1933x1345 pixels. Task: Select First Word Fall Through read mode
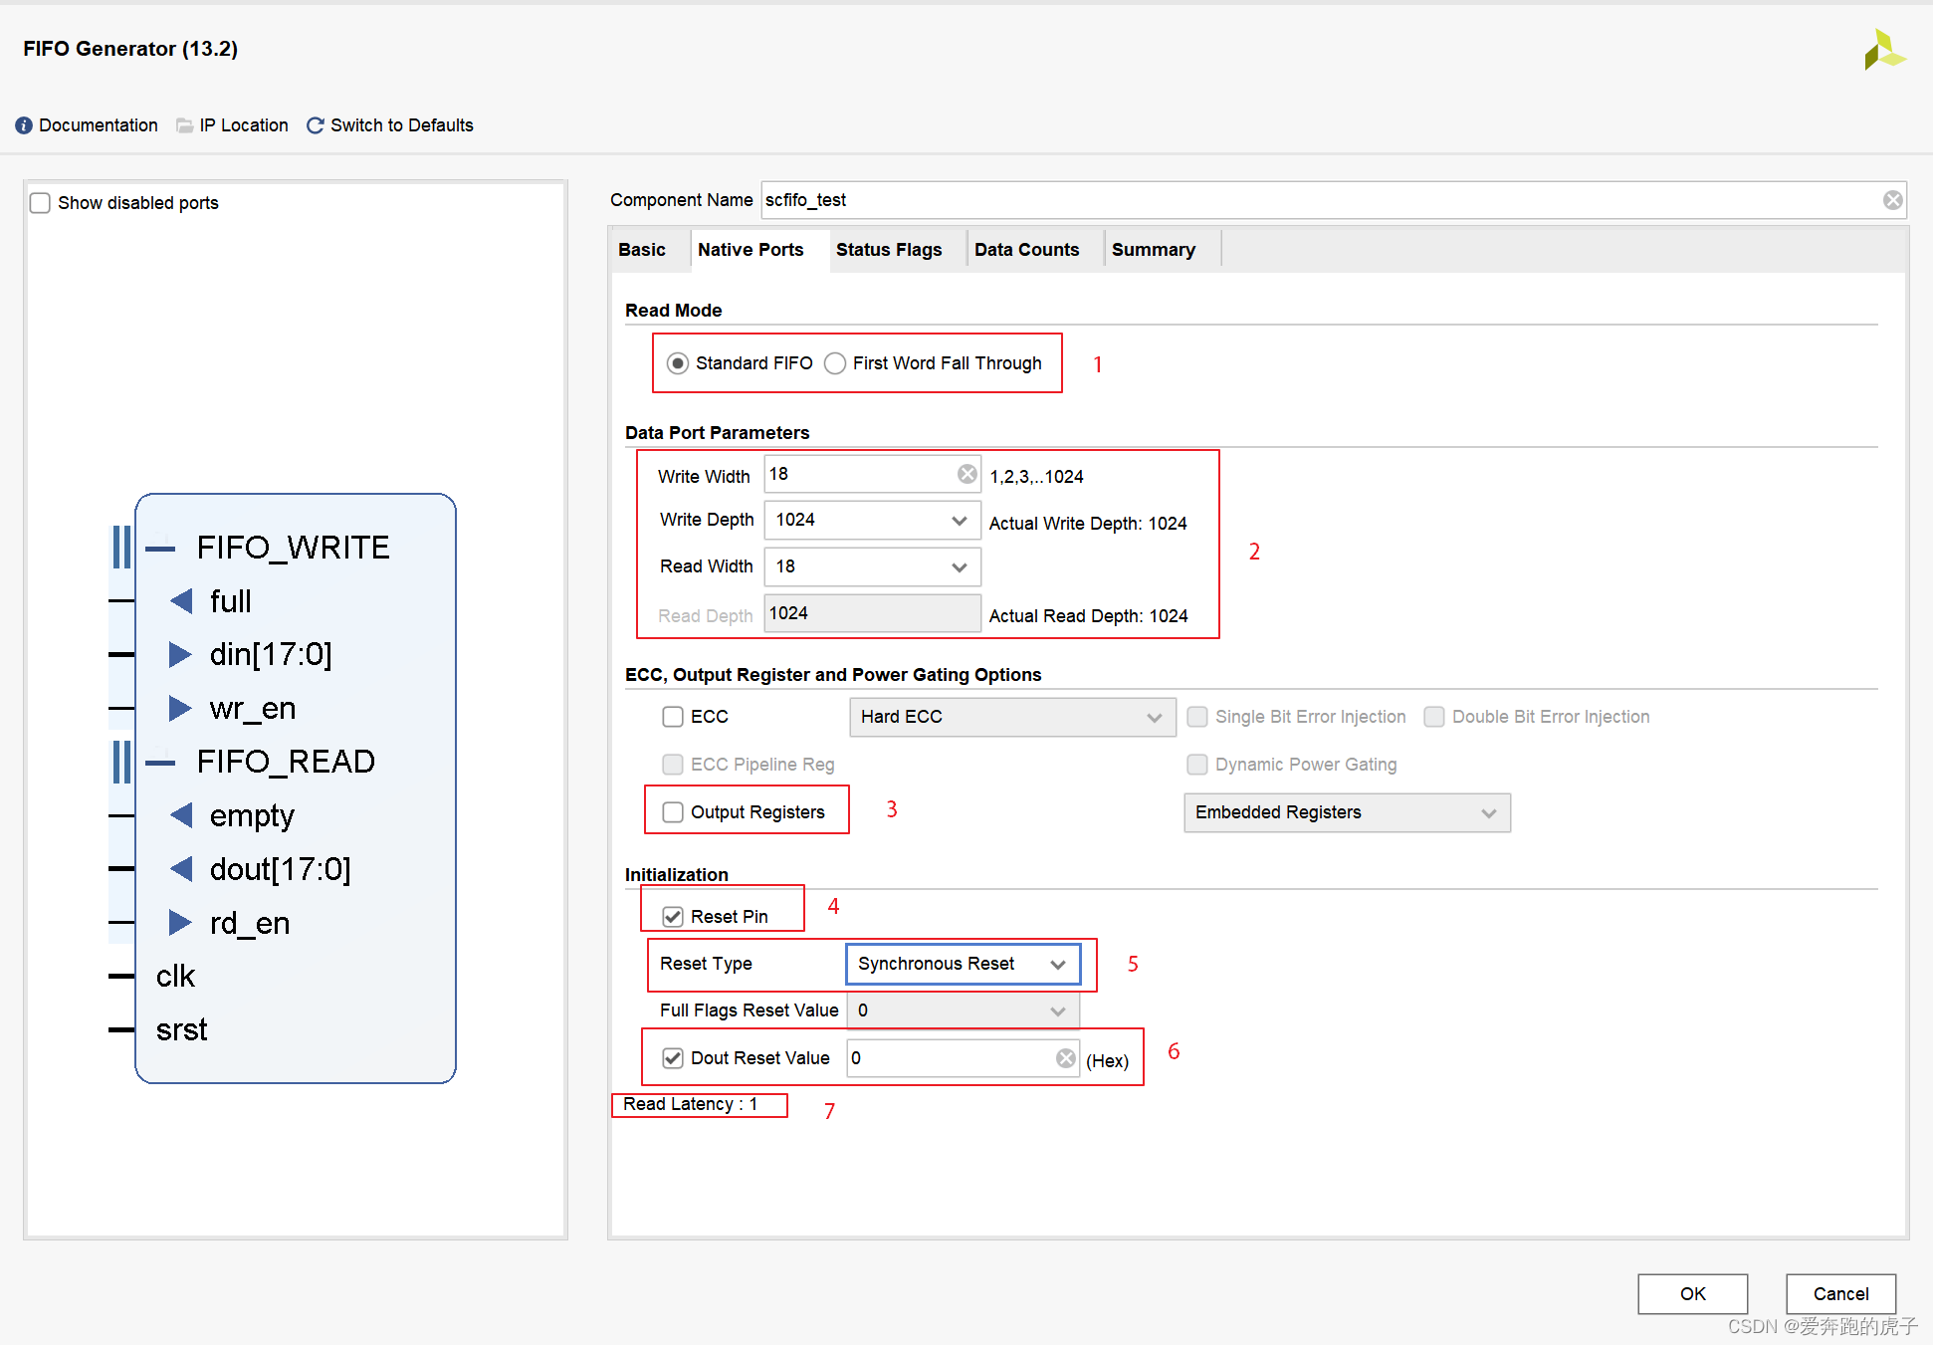coord(835,363)
